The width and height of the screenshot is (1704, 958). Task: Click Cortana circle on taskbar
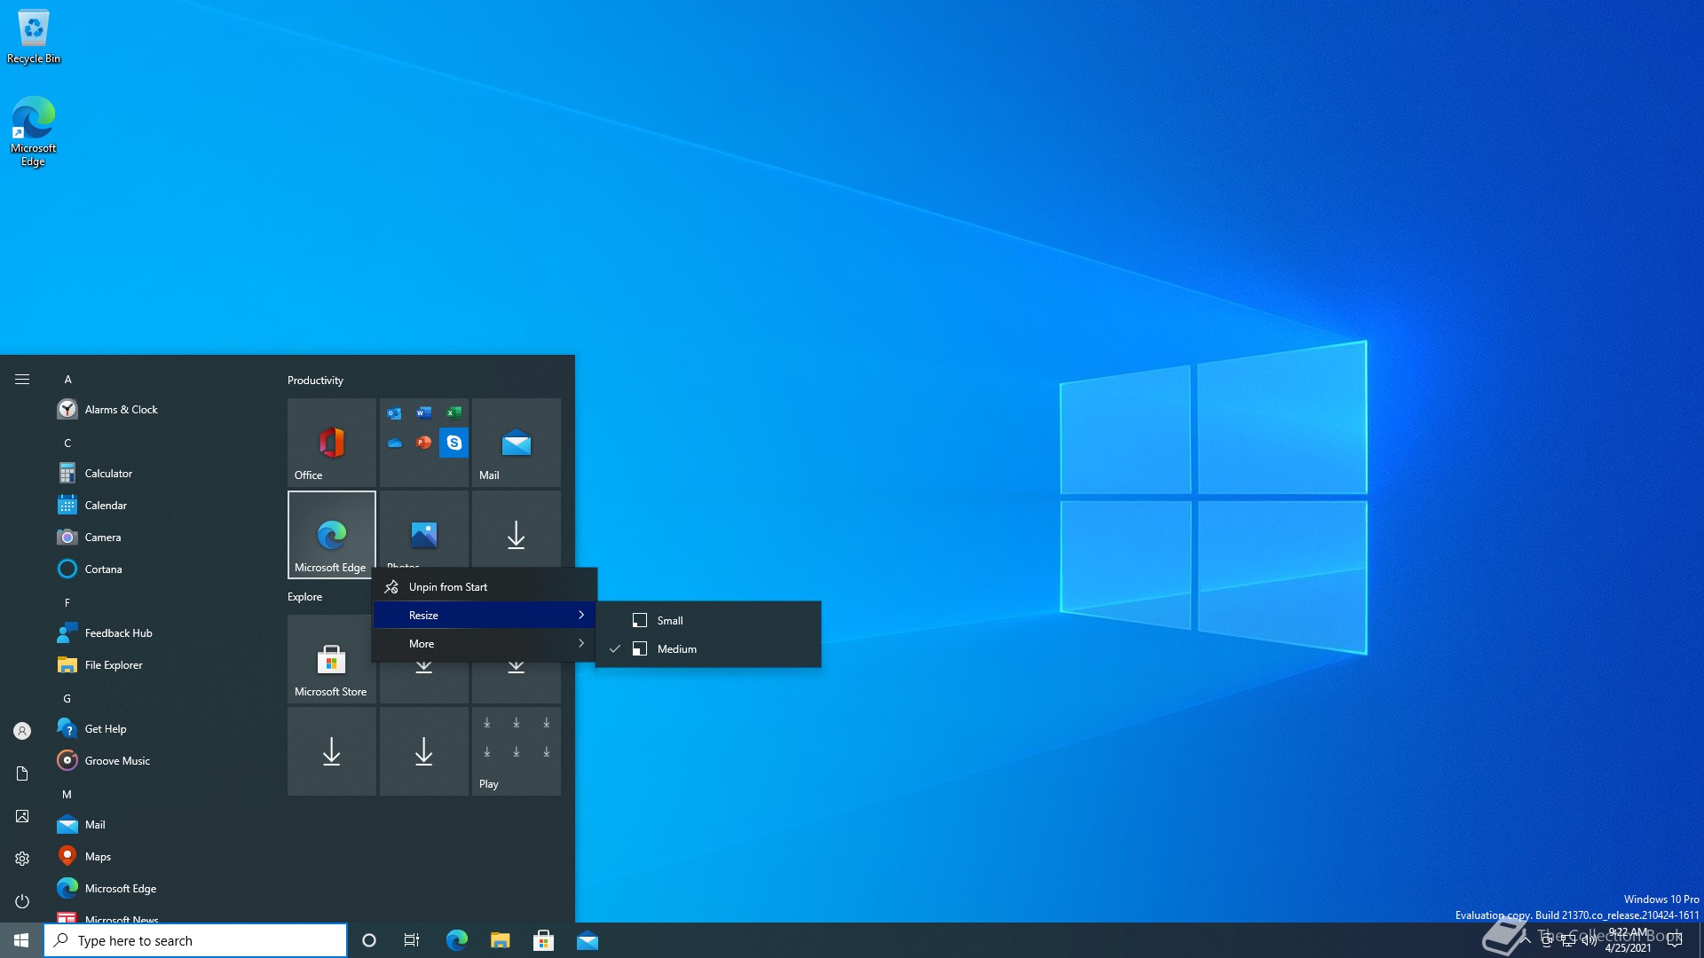[369, 940]
